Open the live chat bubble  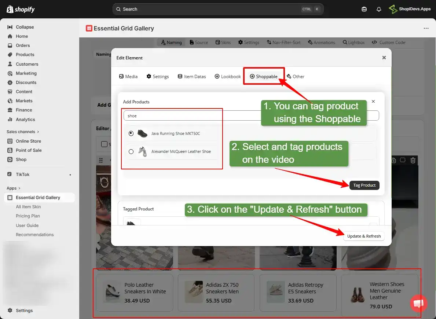coord(418,304)
